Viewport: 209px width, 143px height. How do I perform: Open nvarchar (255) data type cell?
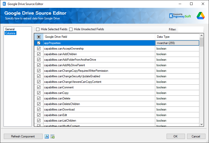click(177, 43)
